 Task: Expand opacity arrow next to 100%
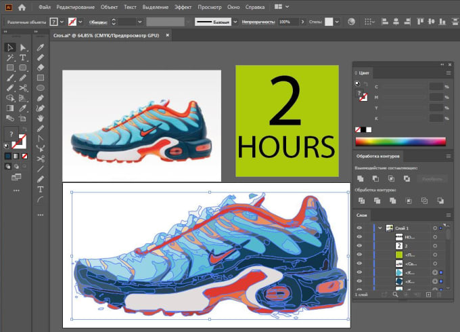tap(303, 22)
